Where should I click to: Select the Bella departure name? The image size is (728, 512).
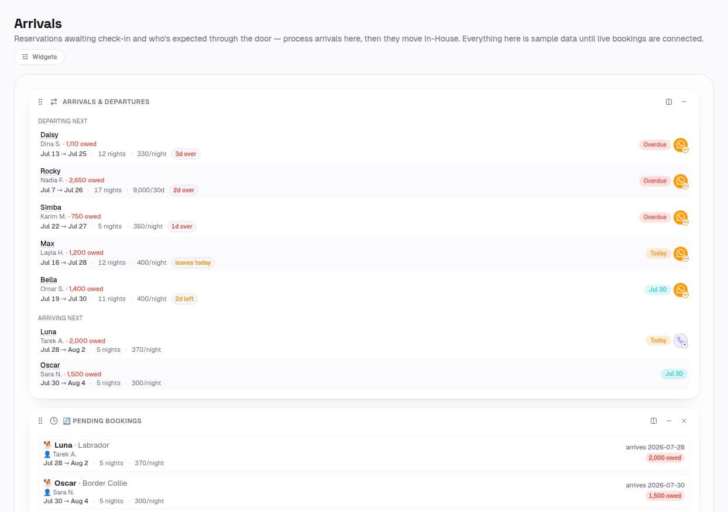tap(49, 280)
